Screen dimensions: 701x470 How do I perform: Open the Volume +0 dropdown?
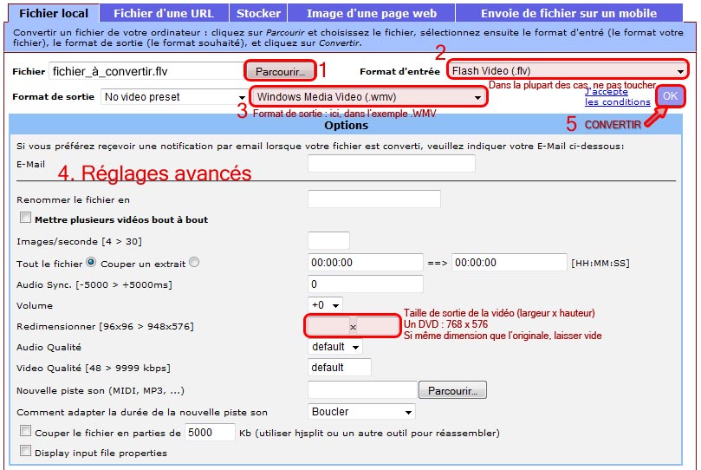[x=325, y=305]
